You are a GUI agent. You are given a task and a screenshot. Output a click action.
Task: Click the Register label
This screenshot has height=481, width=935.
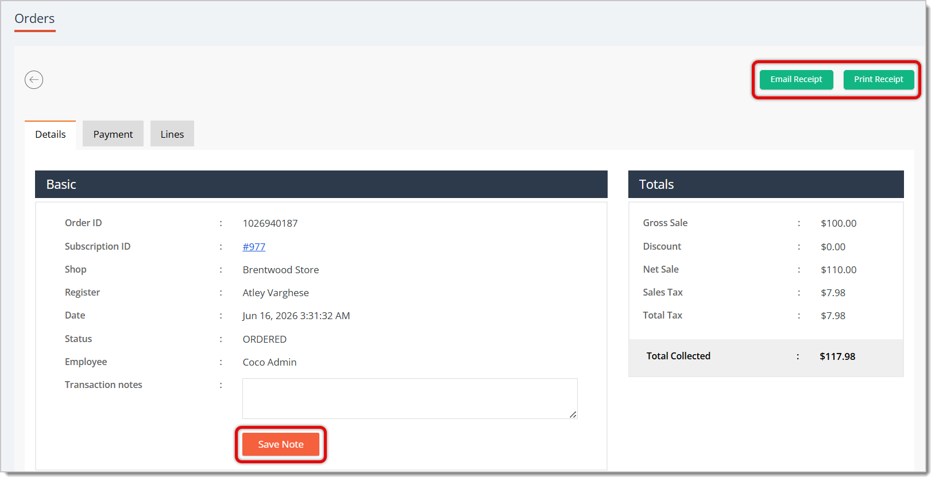coord(82,292)
